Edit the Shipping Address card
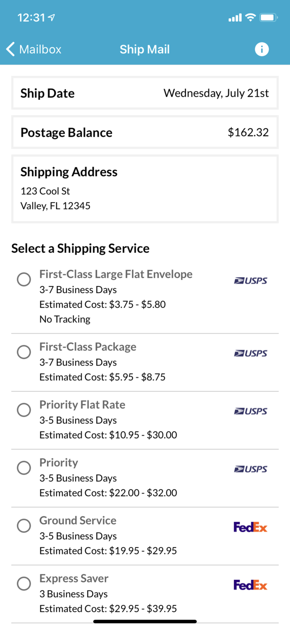 tap(145, 189)
